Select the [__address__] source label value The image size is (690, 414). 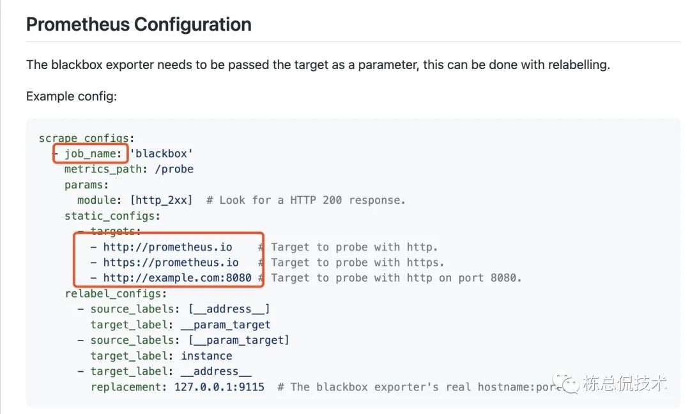click(229, 309)
